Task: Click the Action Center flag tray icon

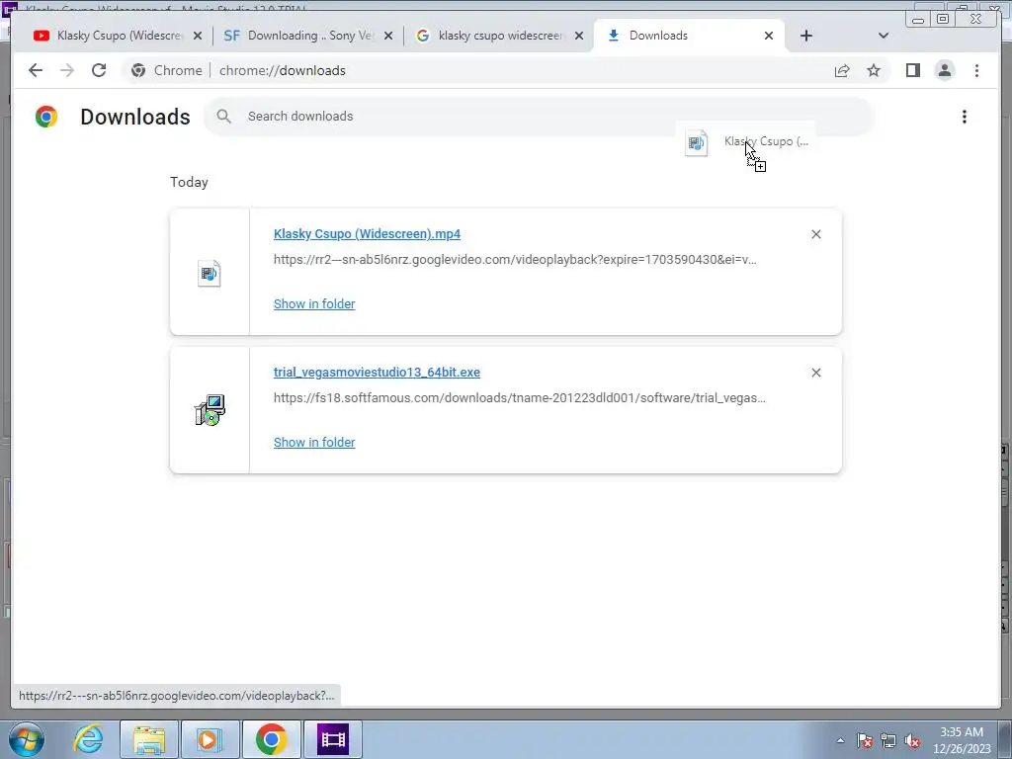Action: (865, 740)
